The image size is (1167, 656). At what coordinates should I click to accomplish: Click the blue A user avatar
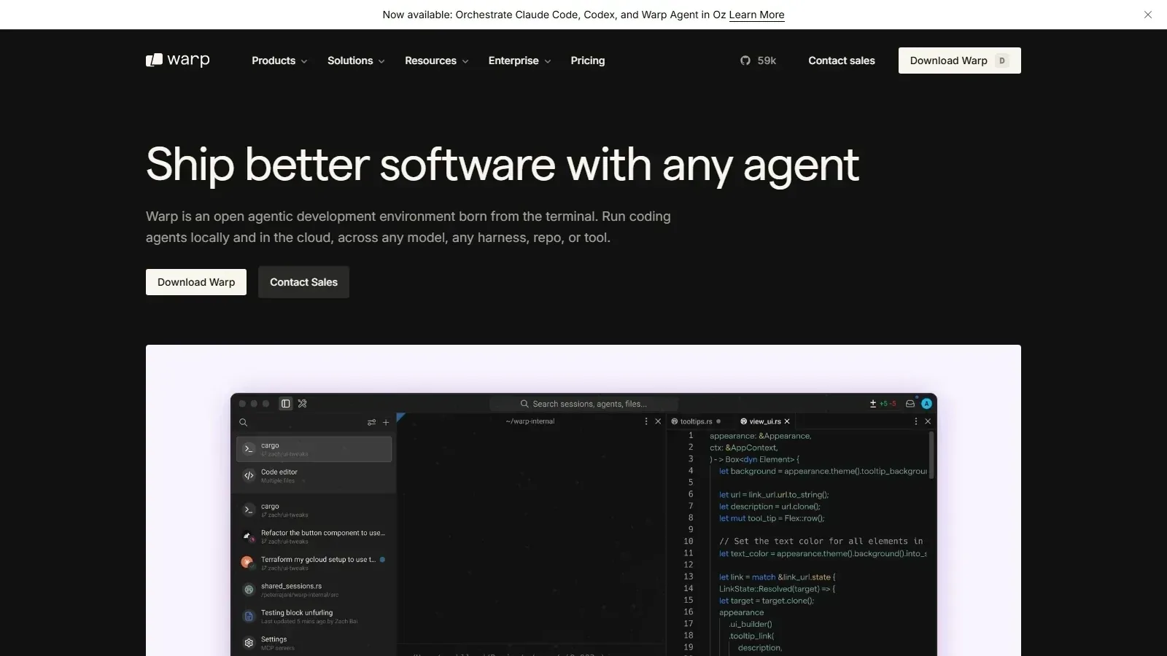(x=926, y=403)
